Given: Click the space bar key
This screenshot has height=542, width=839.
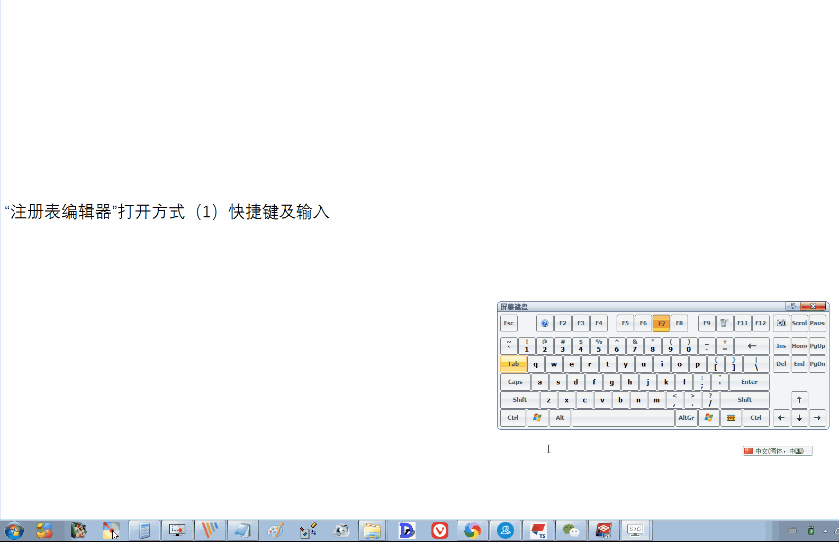Looking at the screenshot, I should point(623,418).
